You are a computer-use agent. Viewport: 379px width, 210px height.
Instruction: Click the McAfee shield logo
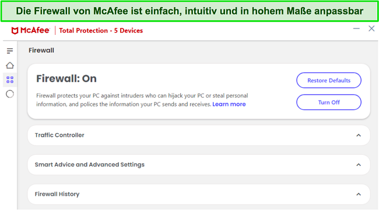tap(15, 31)
